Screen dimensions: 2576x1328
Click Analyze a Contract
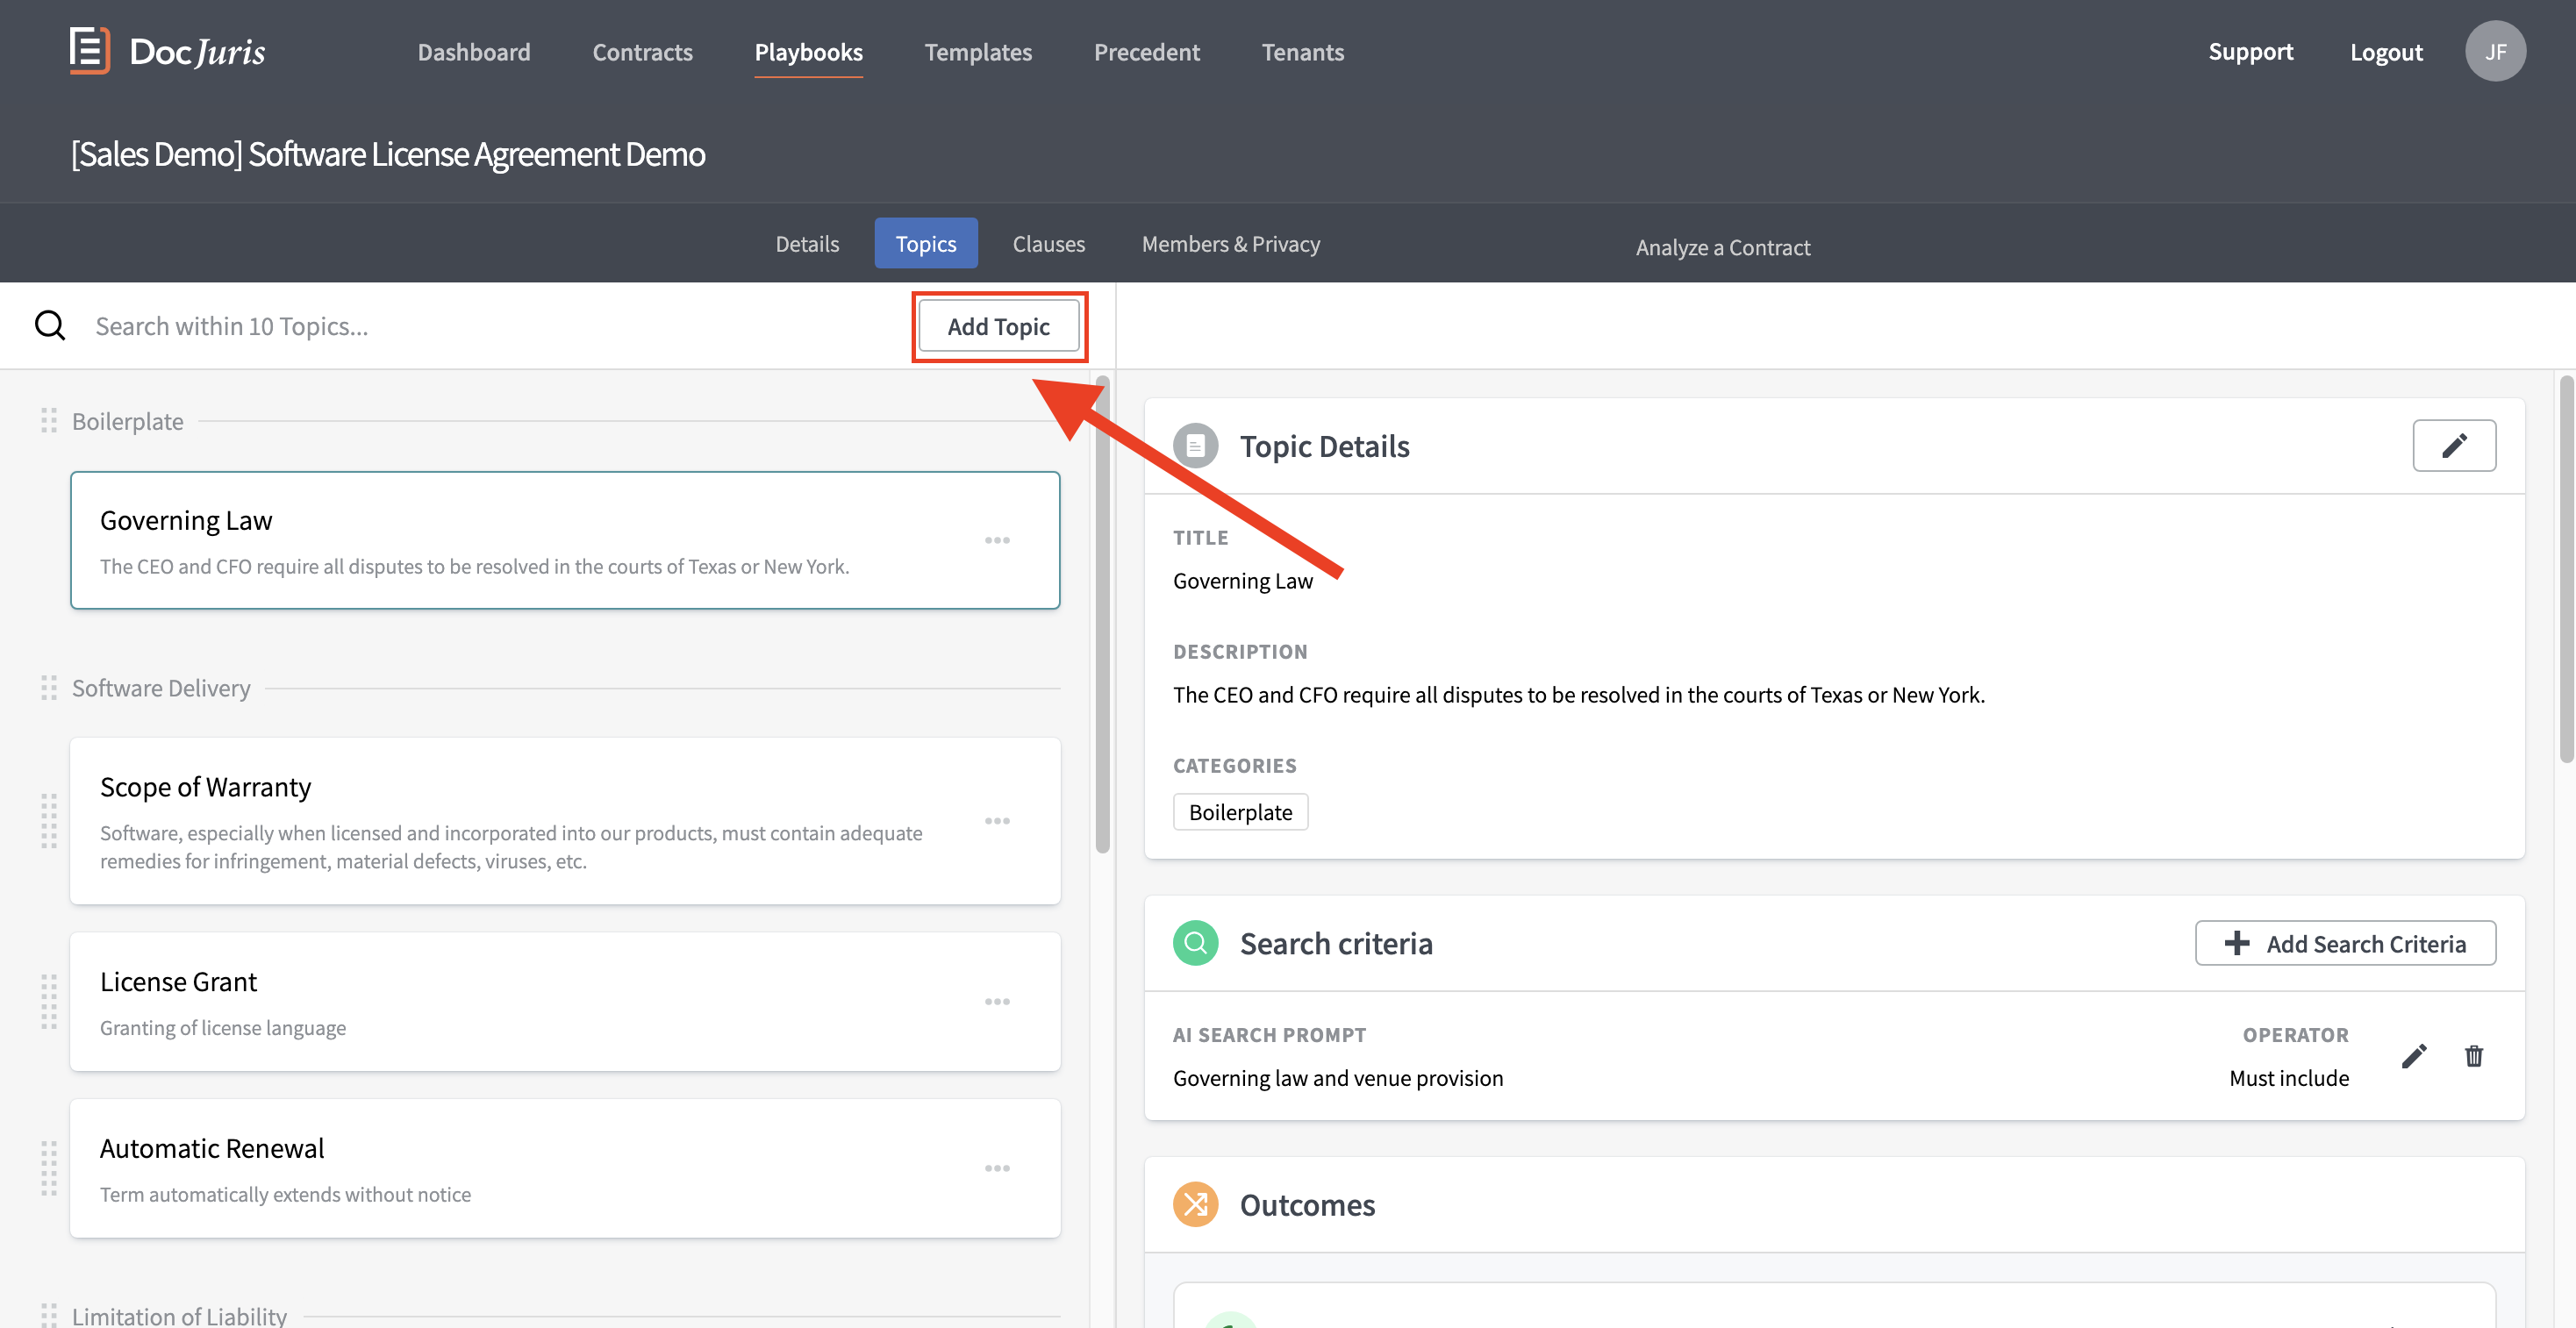[1723, 247]
